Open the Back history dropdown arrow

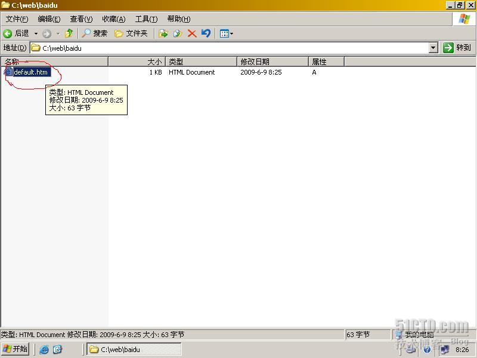point(36,33)
